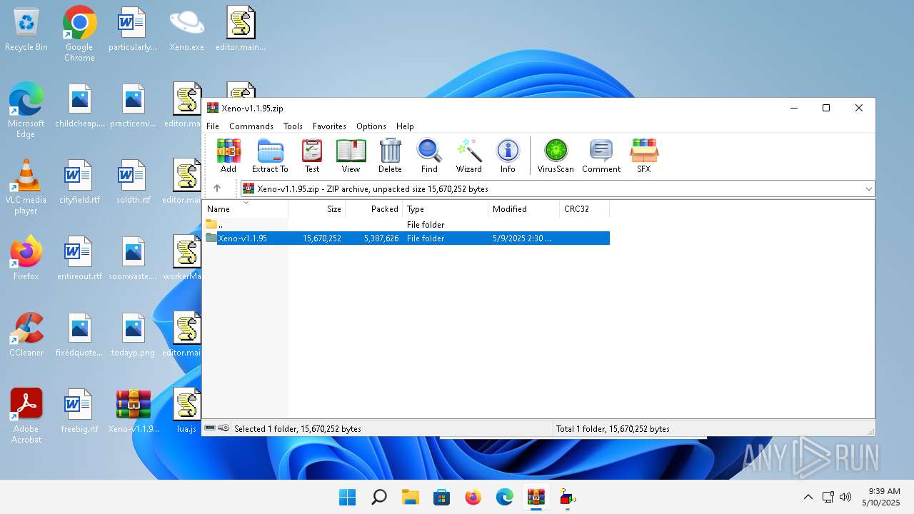Click the Extract To toolbar icon
914x514 pixels.
point(270,156)
